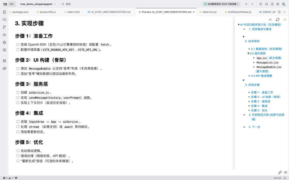Jump to MessageList.jsx in outline
This screenshot has width=289, height=180.
click(x=267, y=62)
